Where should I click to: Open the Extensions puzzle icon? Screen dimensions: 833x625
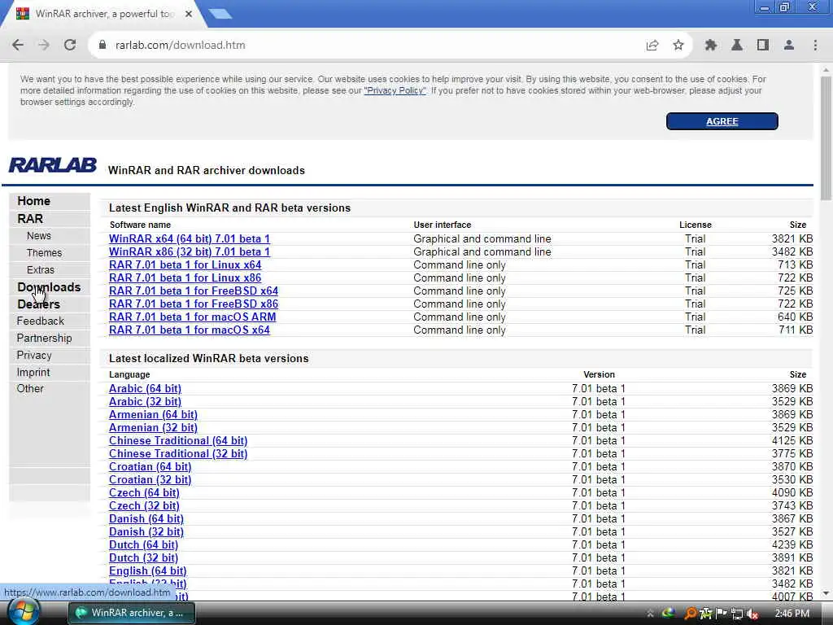(x=711, y=46)
